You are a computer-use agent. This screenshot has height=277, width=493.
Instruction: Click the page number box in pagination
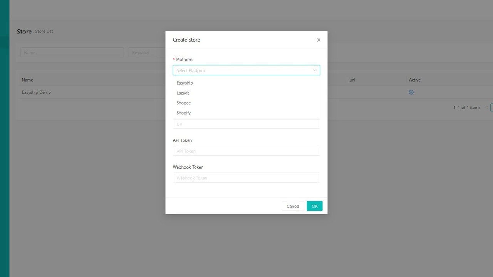(491, 108)
